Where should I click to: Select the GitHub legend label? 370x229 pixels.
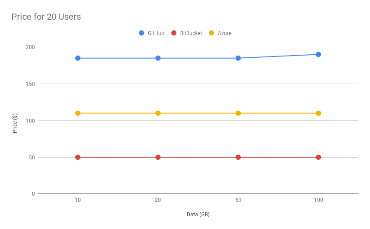(156, 33)
